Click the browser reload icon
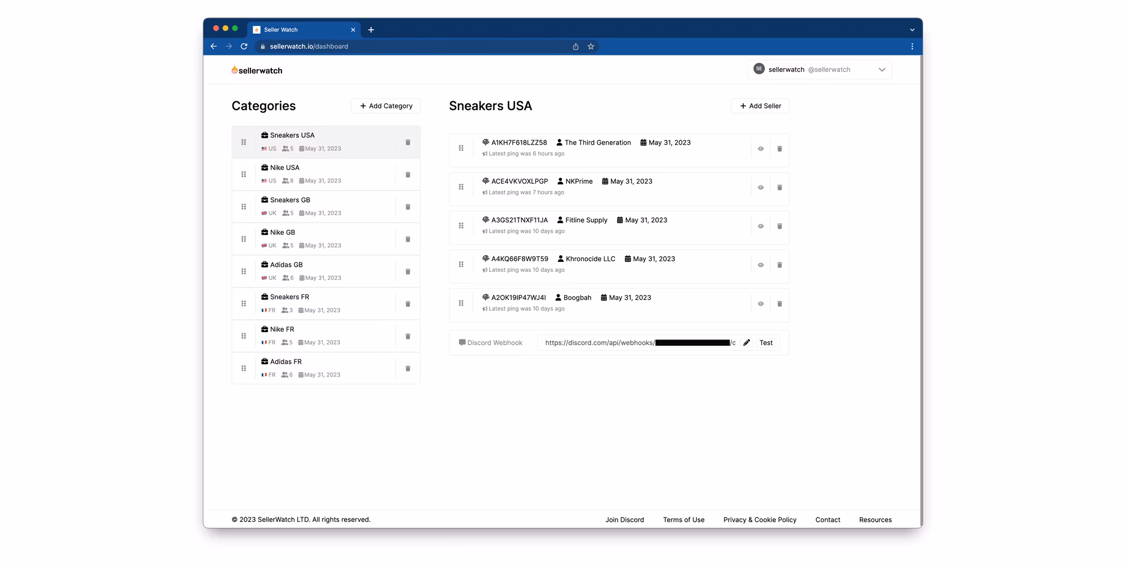Image resolution: width=1126 pixels, height=563 pixels. [x=244, y=47]
